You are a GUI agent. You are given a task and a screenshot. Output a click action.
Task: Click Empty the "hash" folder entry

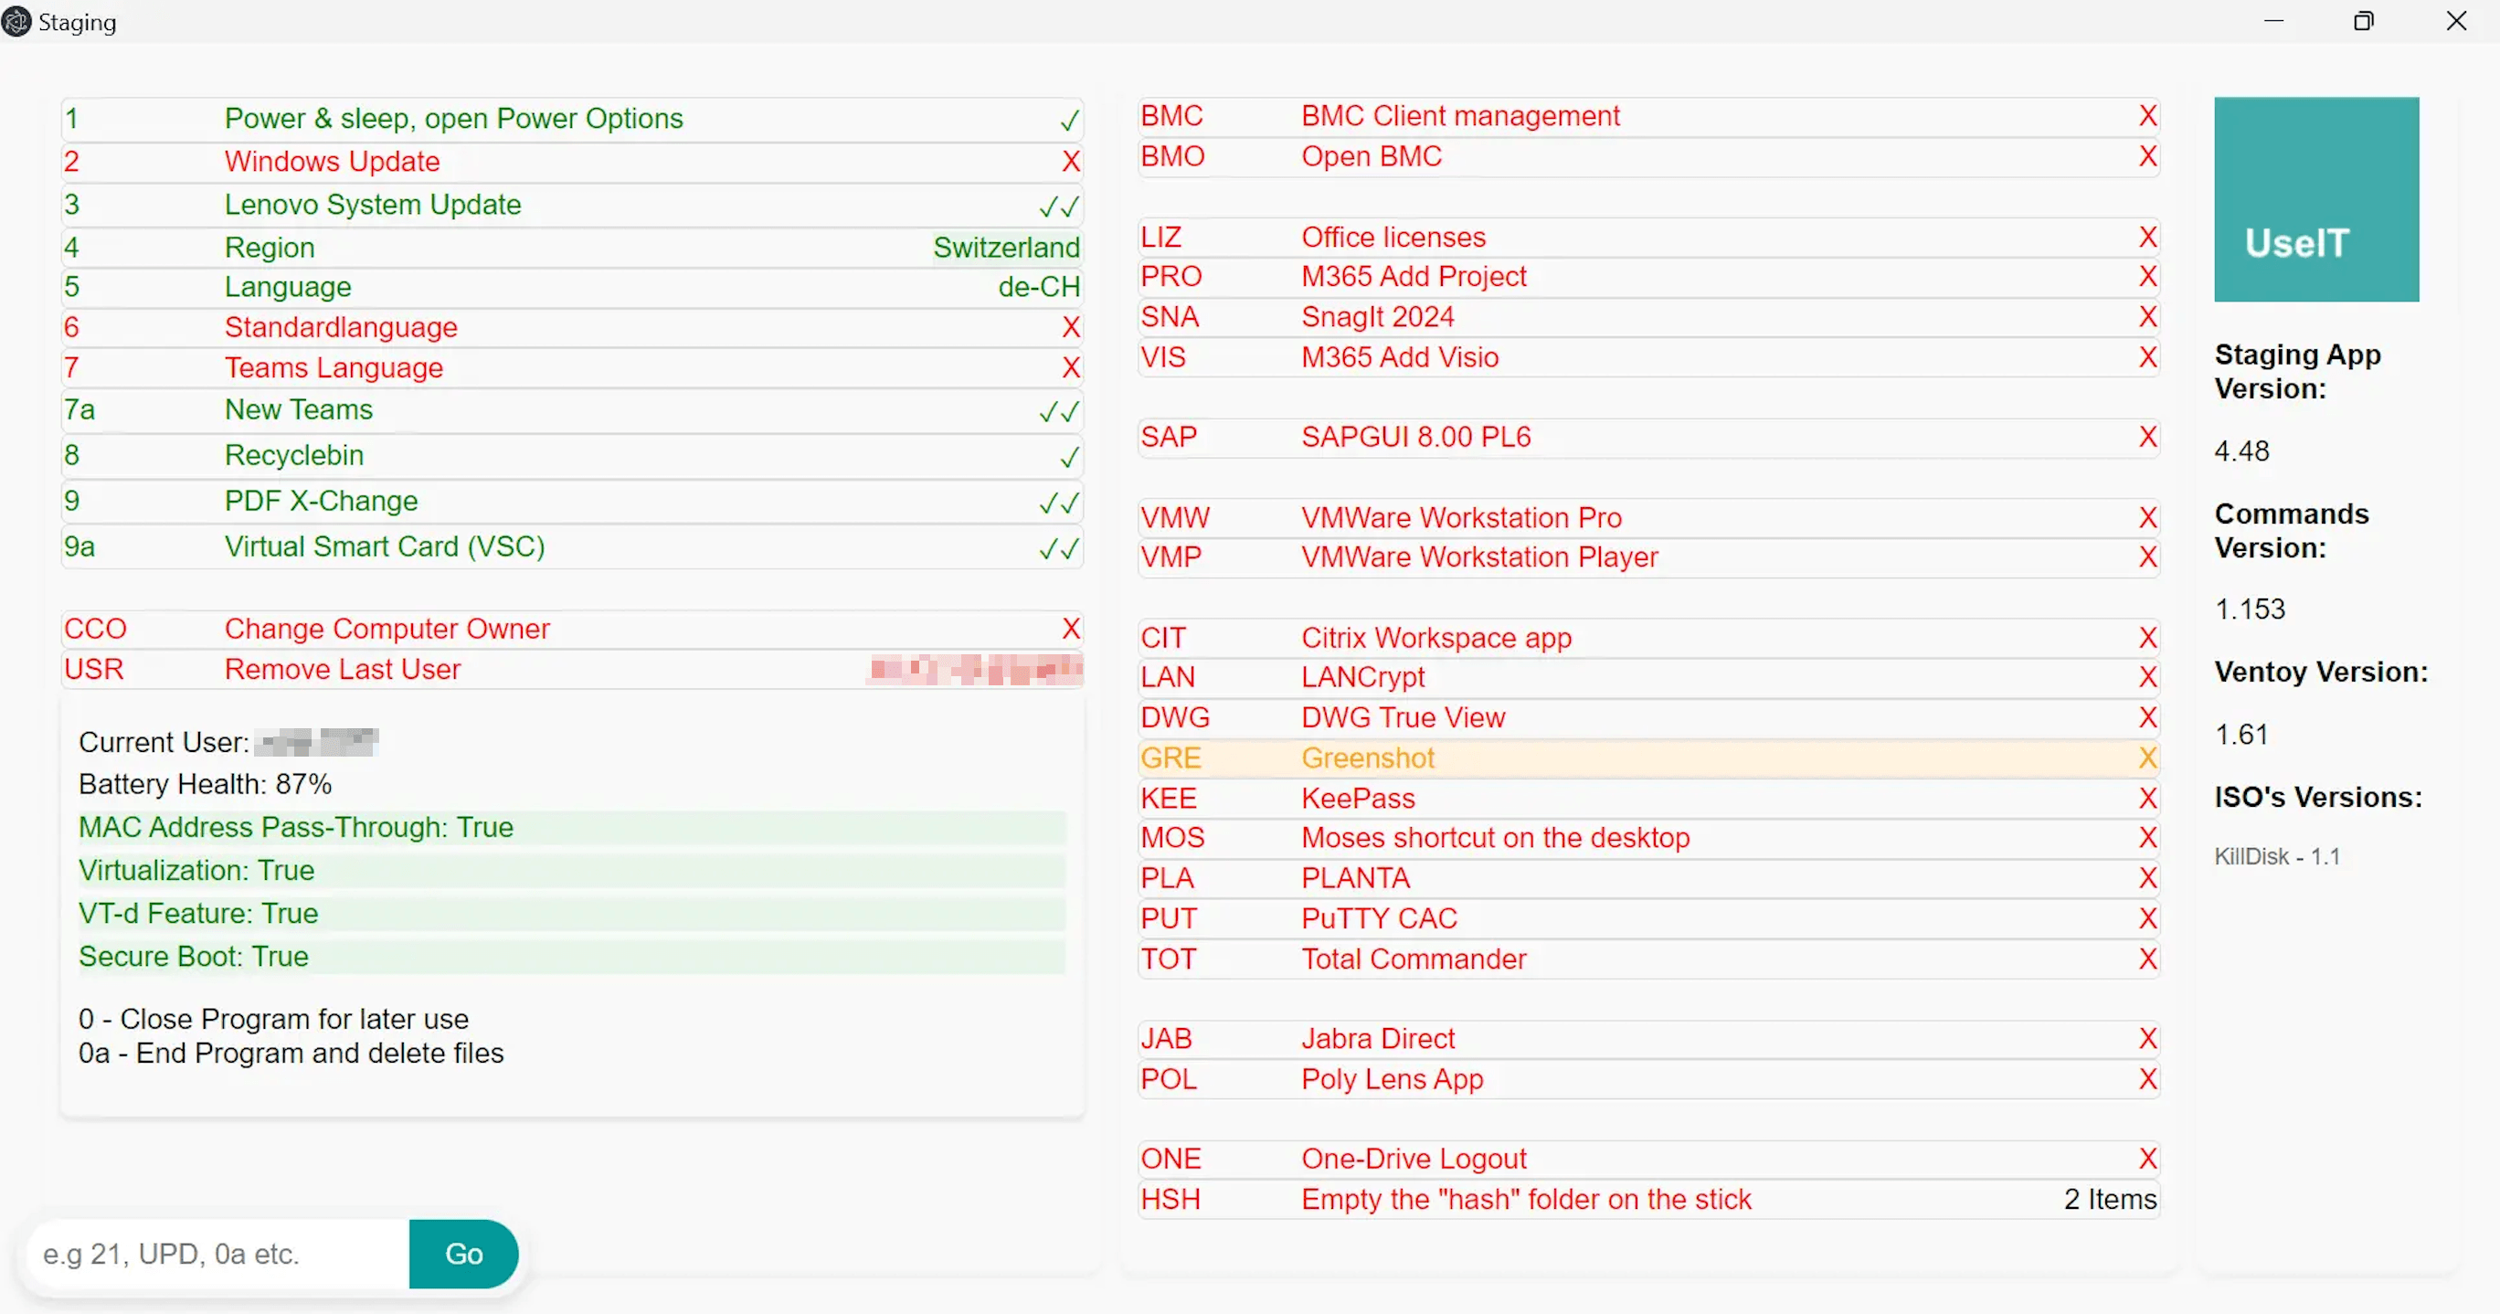click(1647, 1201)
